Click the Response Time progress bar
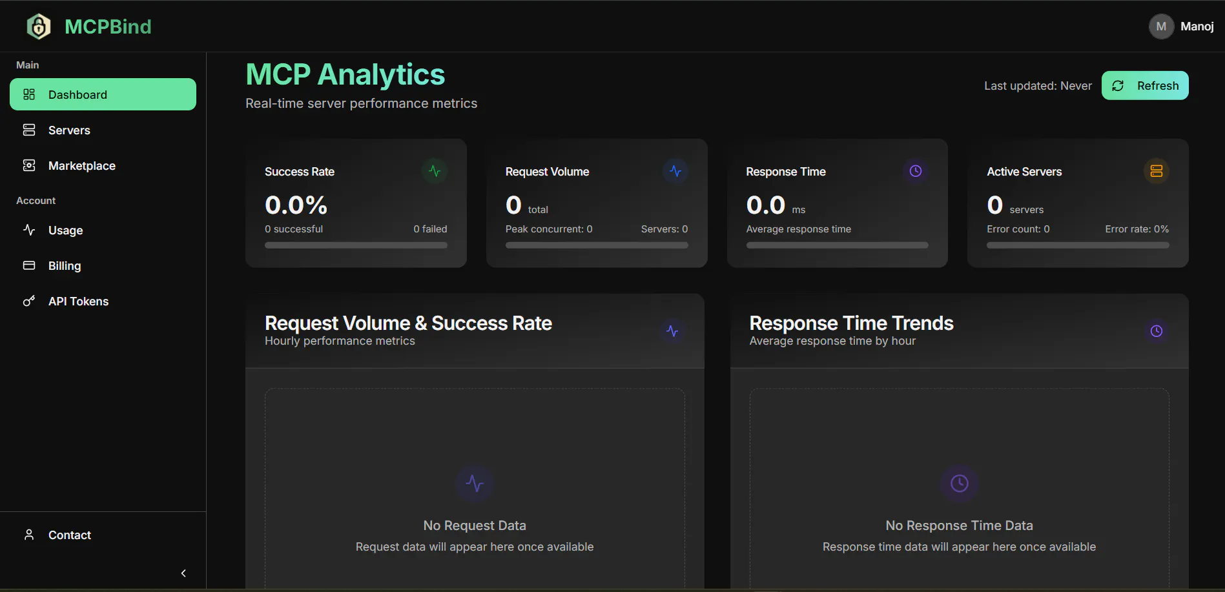This screenshot has width=1225, height=592. click(x=838, y=245)
